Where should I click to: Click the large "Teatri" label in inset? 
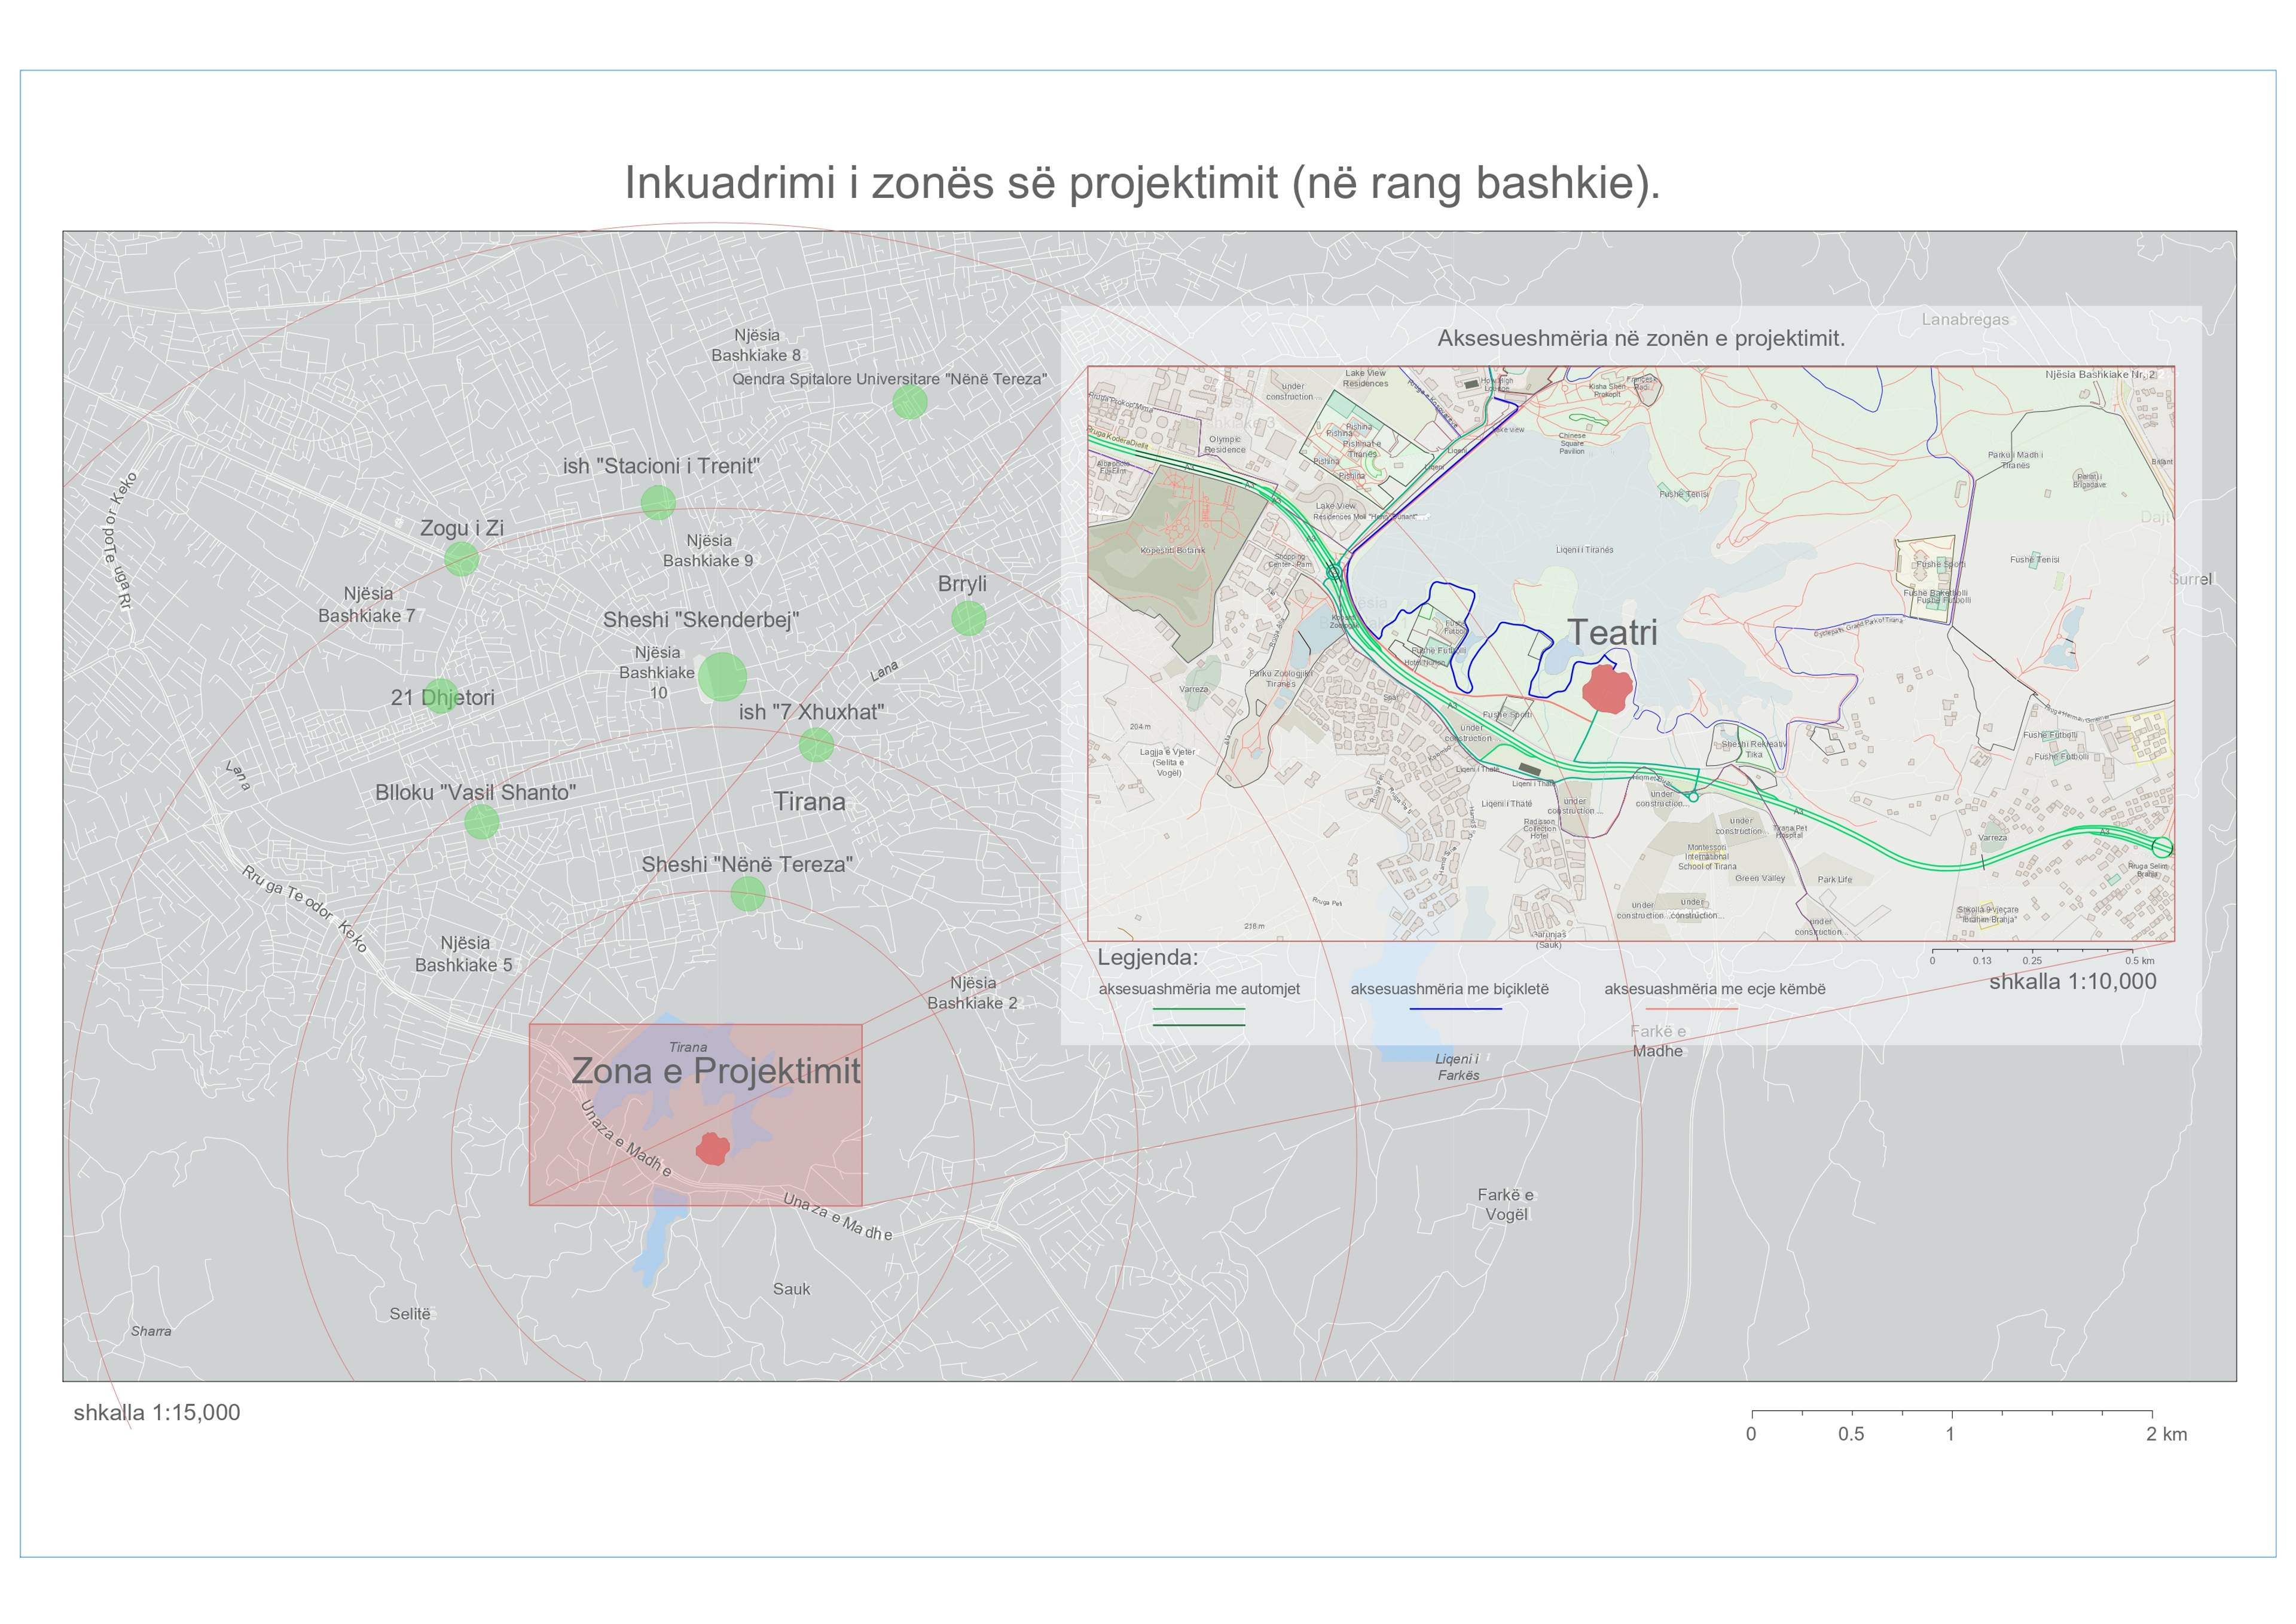(x=1612, y=632)
